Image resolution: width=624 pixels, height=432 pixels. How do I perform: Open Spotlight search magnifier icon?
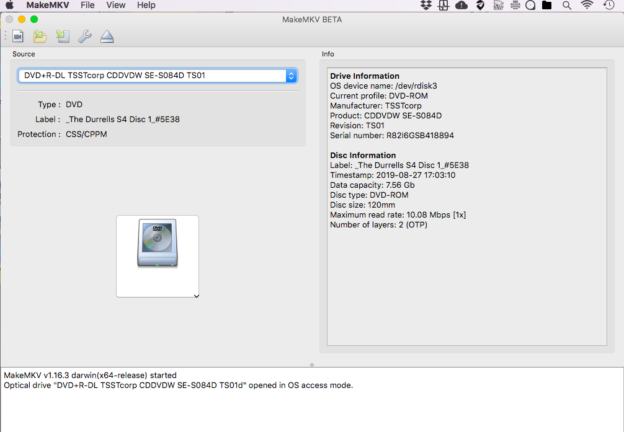[x=567, y=5]
